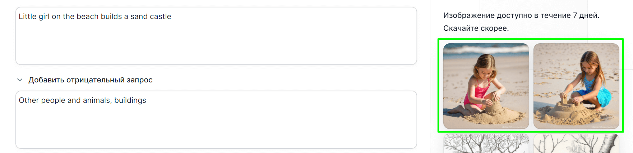Click the 'Добавить отрицательный запрос' label
The width and height of the screenshot is (633, 153).
pyautogui.click(x=90, y=80)
